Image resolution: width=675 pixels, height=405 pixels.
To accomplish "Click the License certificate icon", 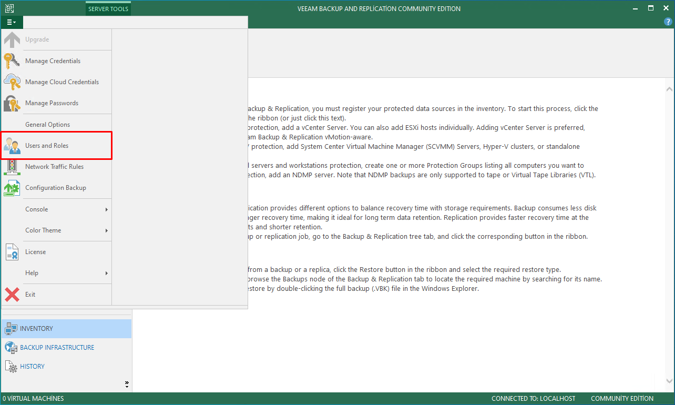I will pyautogui.click(x=12, y=252).
